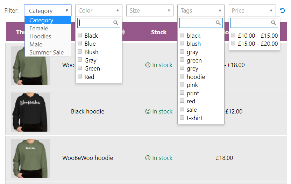
Task: Click the search magnifier in Price filter
Action: [273, 23]
